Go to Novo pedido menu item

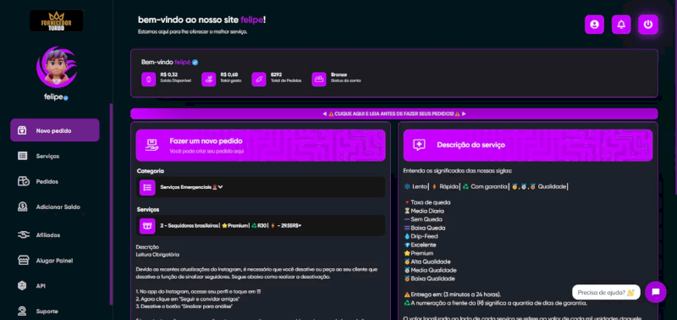[x=55, y=130]
